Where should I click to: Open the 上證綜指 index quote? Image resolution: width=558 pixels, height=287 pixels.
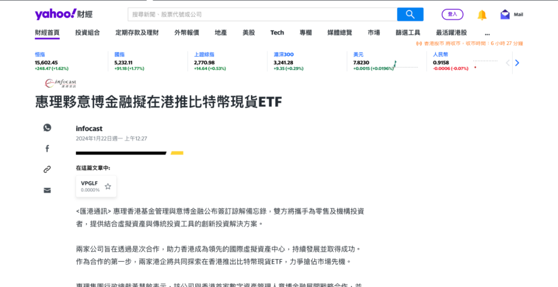(x=204, y=54)
